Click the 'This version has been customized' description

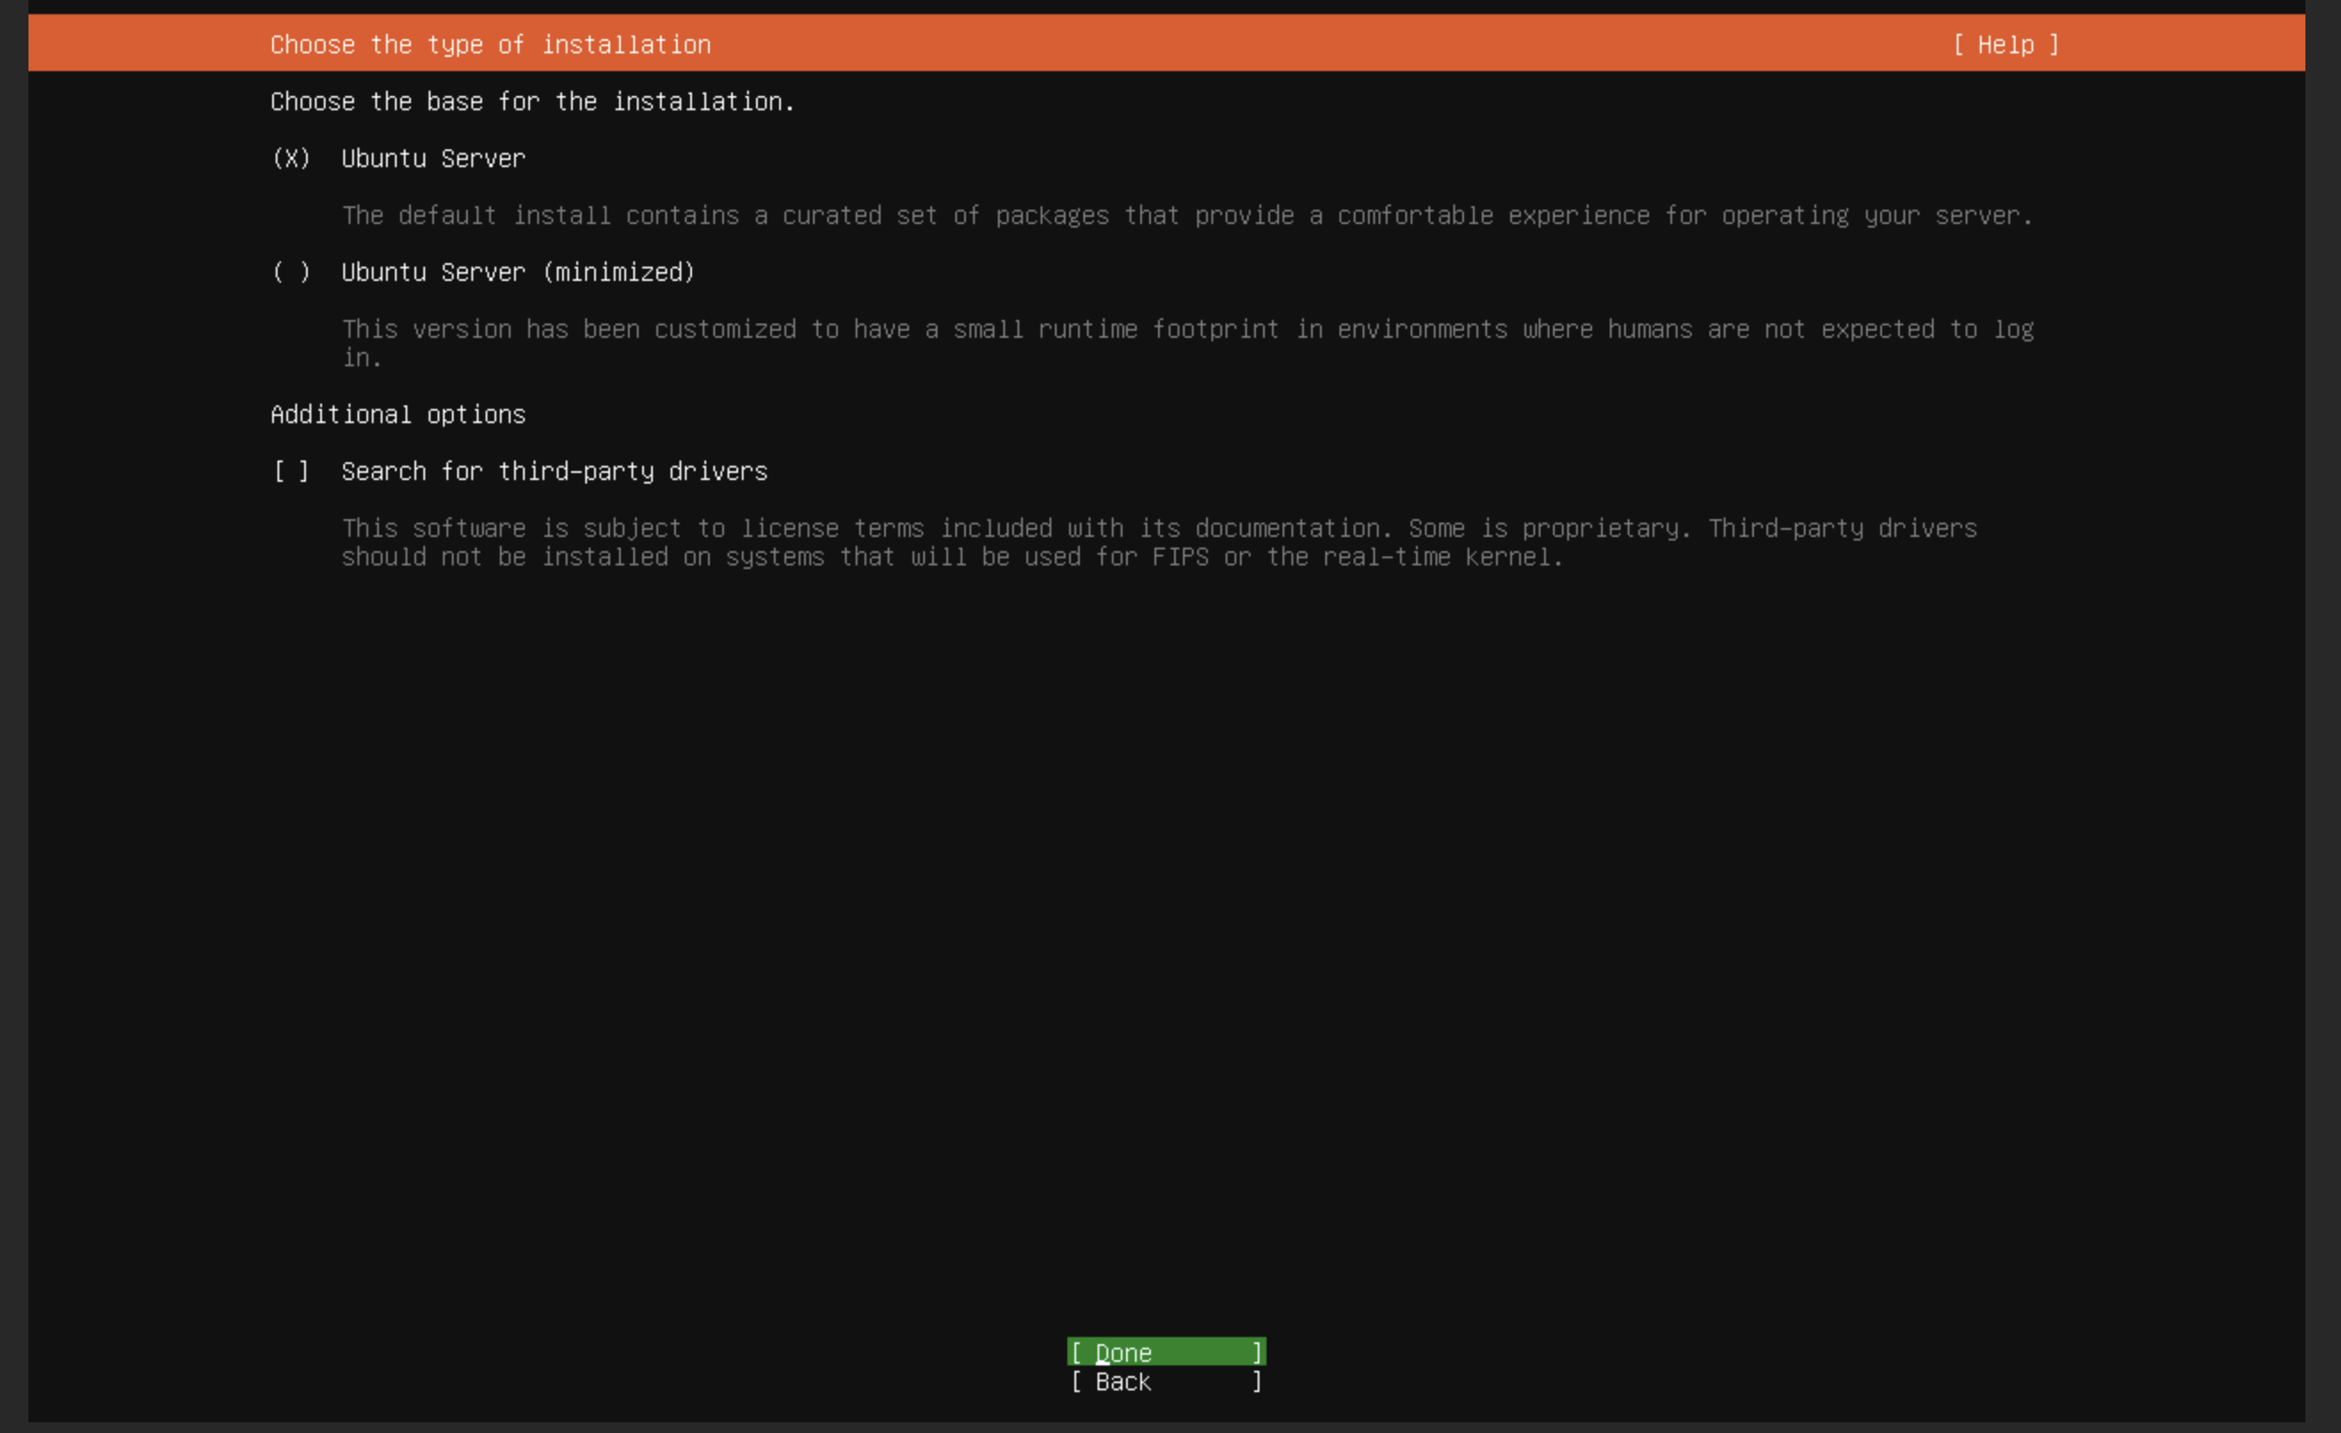click(1187, 344)
